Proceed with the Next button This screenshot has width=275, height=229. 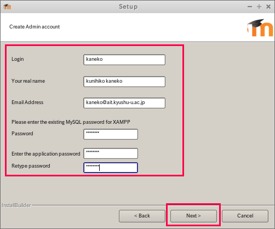tap(193, 216)
